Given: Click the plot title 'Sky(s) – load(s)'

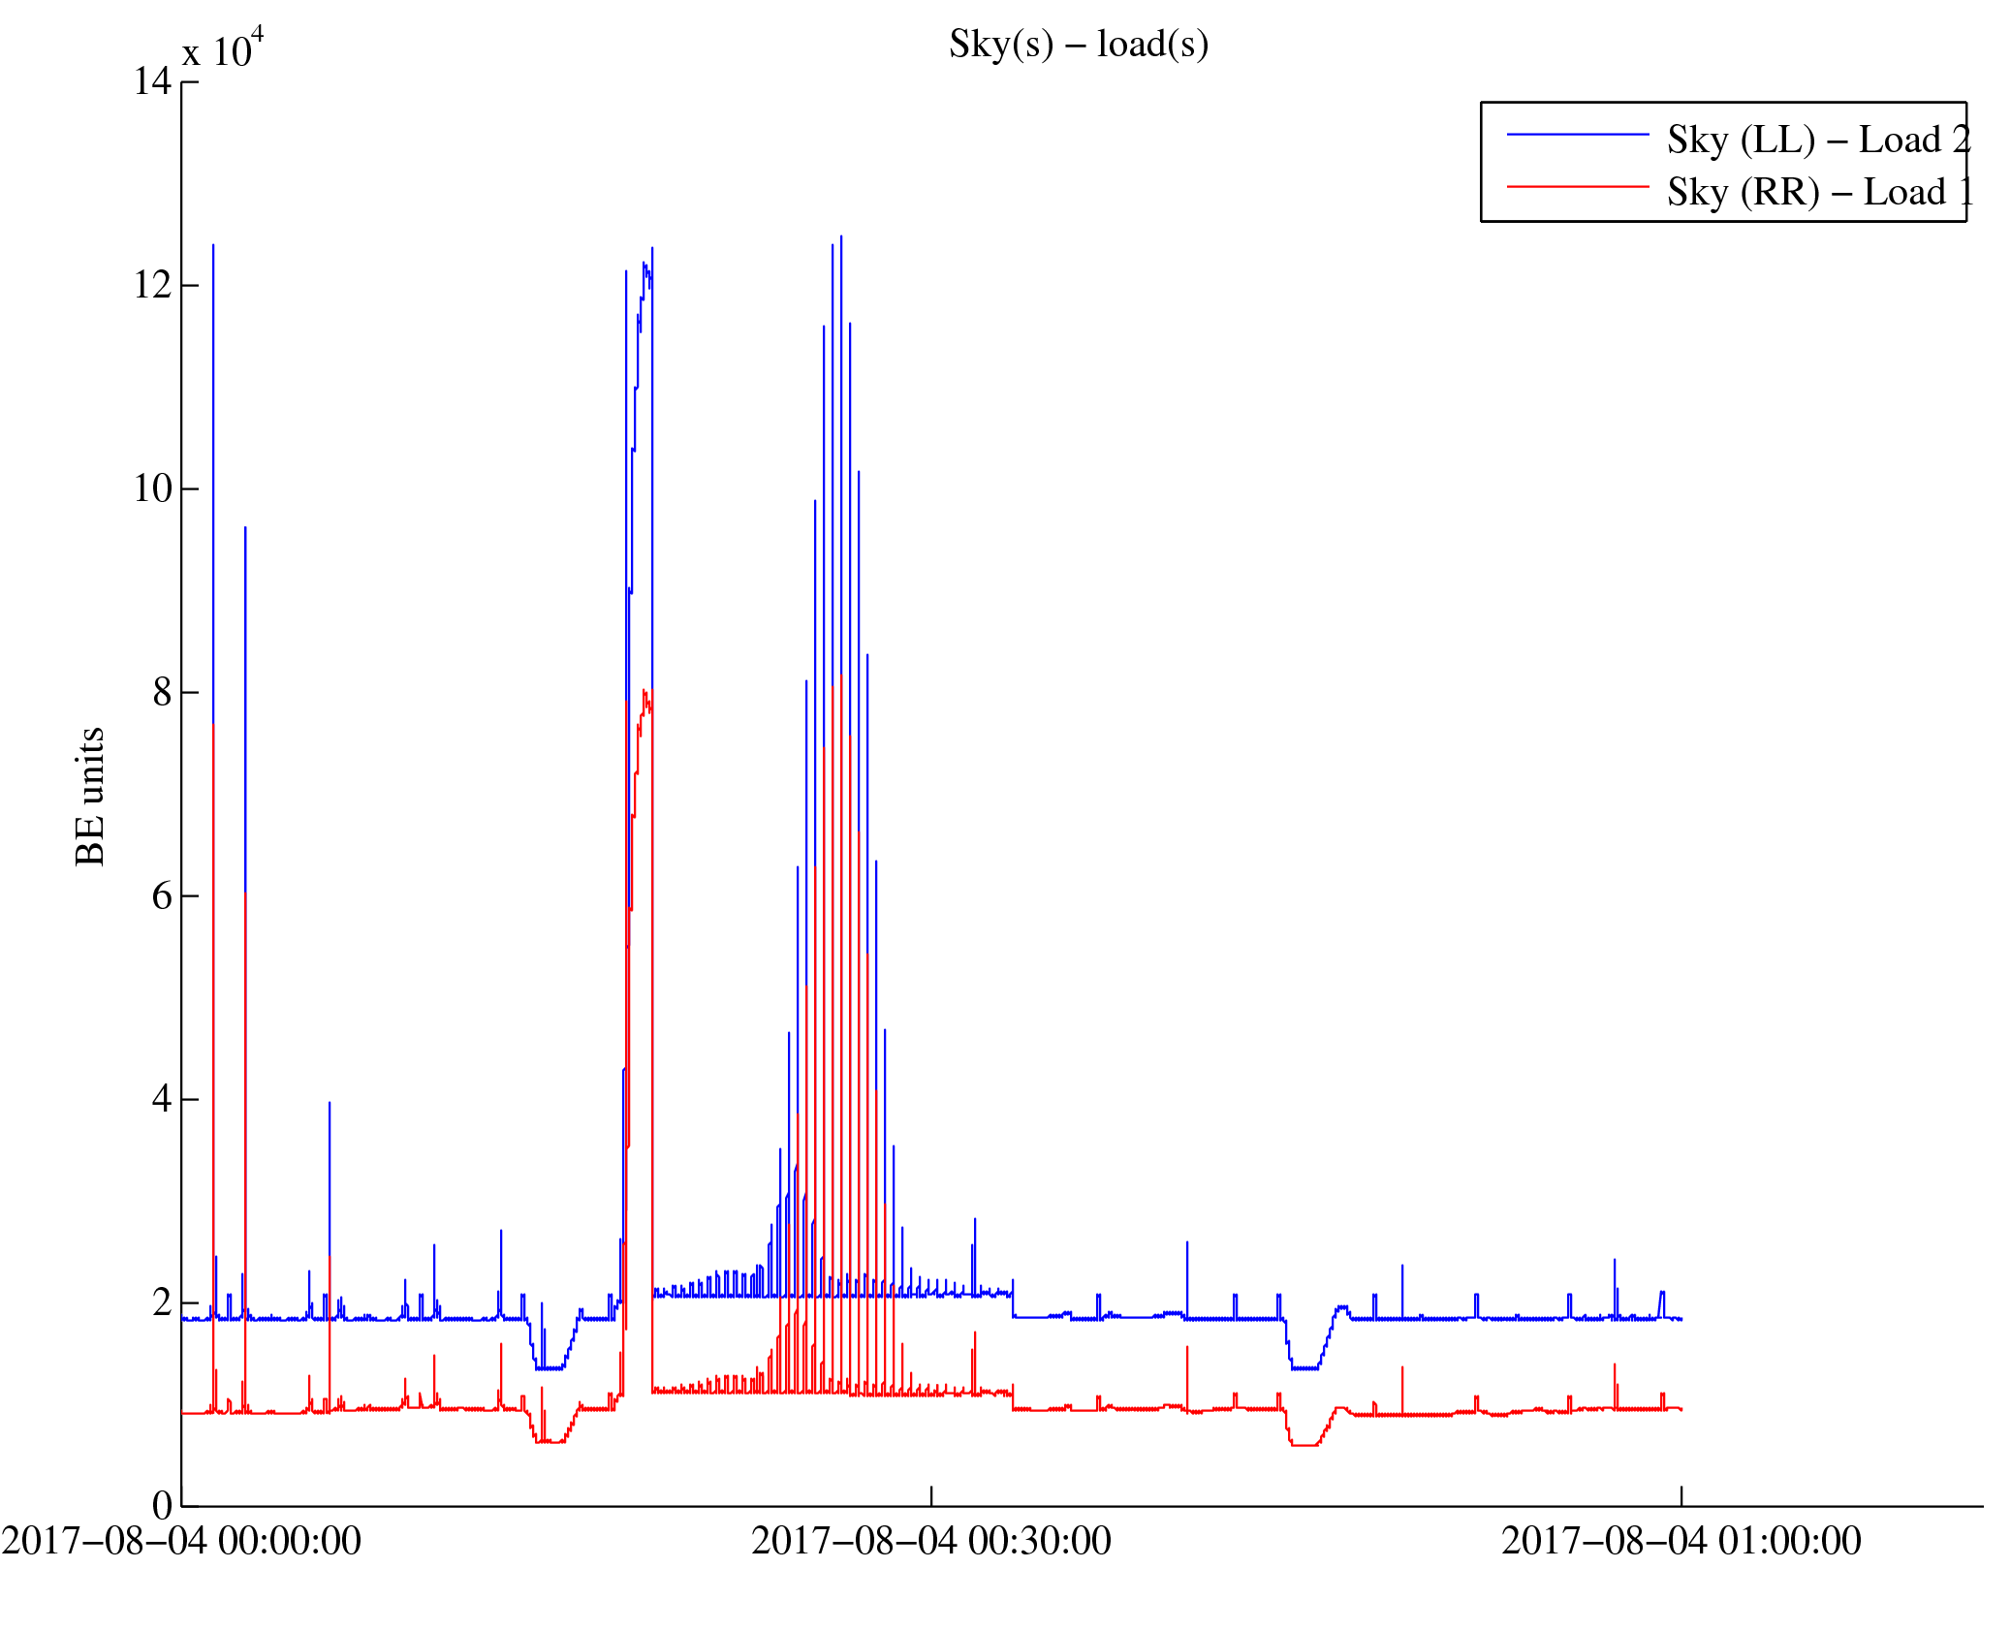Looking at the screenshot, I should (x=1079, y=45).
